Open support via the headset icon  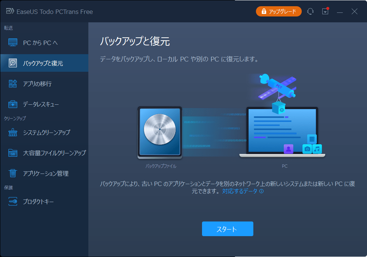pos(310,11)
